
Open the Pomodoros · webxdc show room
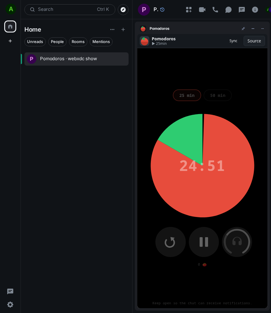[x=76, y=59]
